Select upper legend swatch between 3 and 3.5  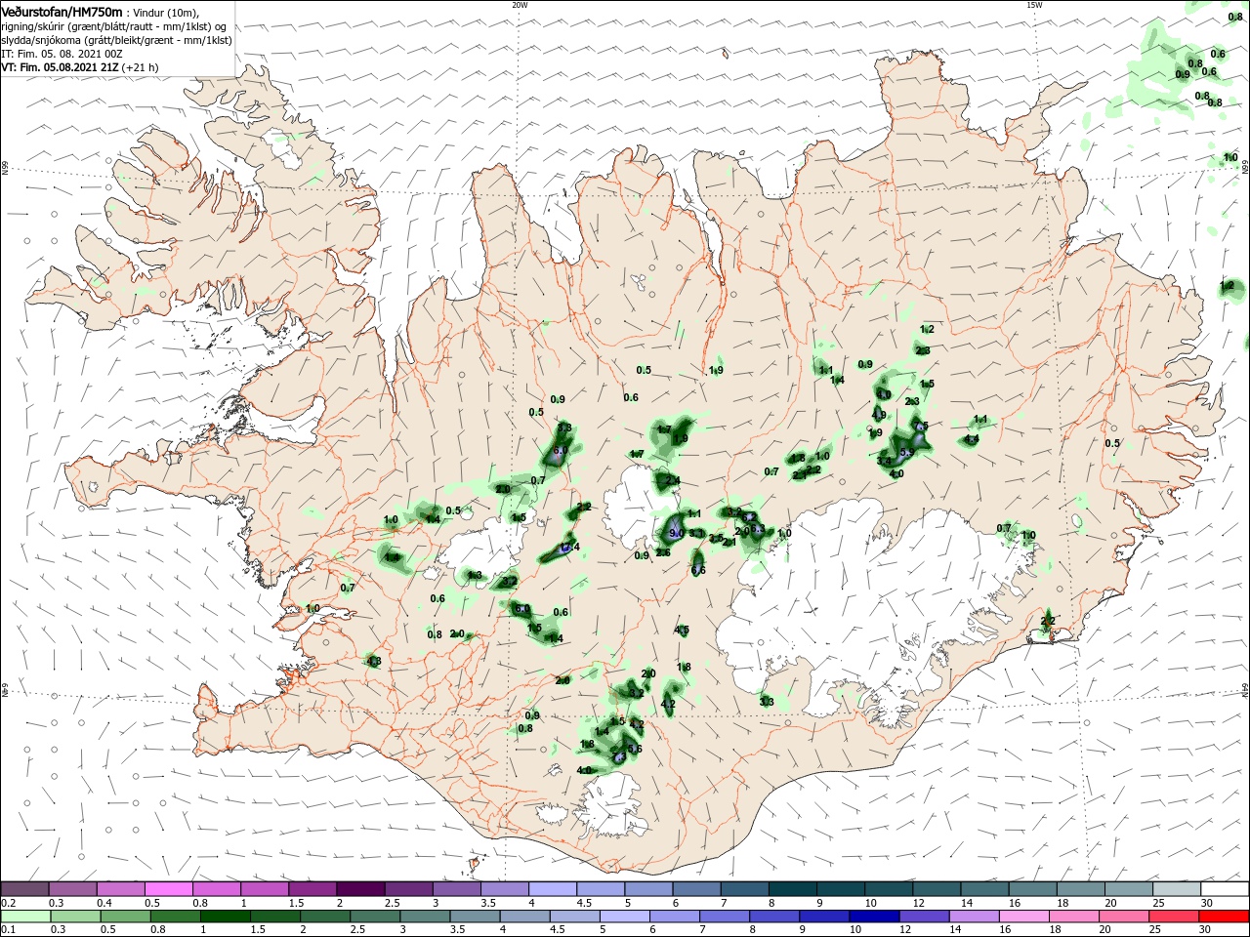click(x=456, y=888)
